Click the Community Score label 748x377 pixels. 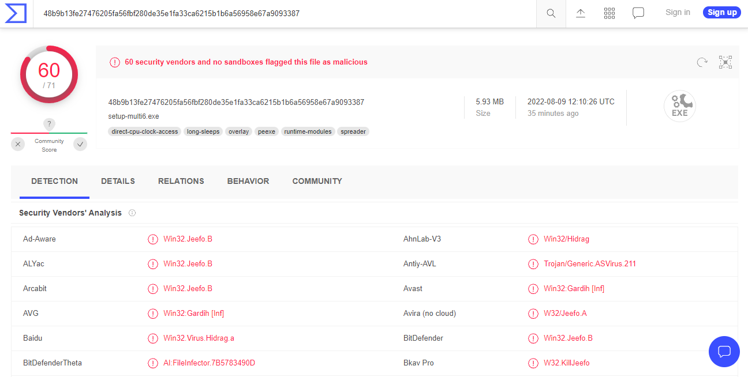coord(49,145)
